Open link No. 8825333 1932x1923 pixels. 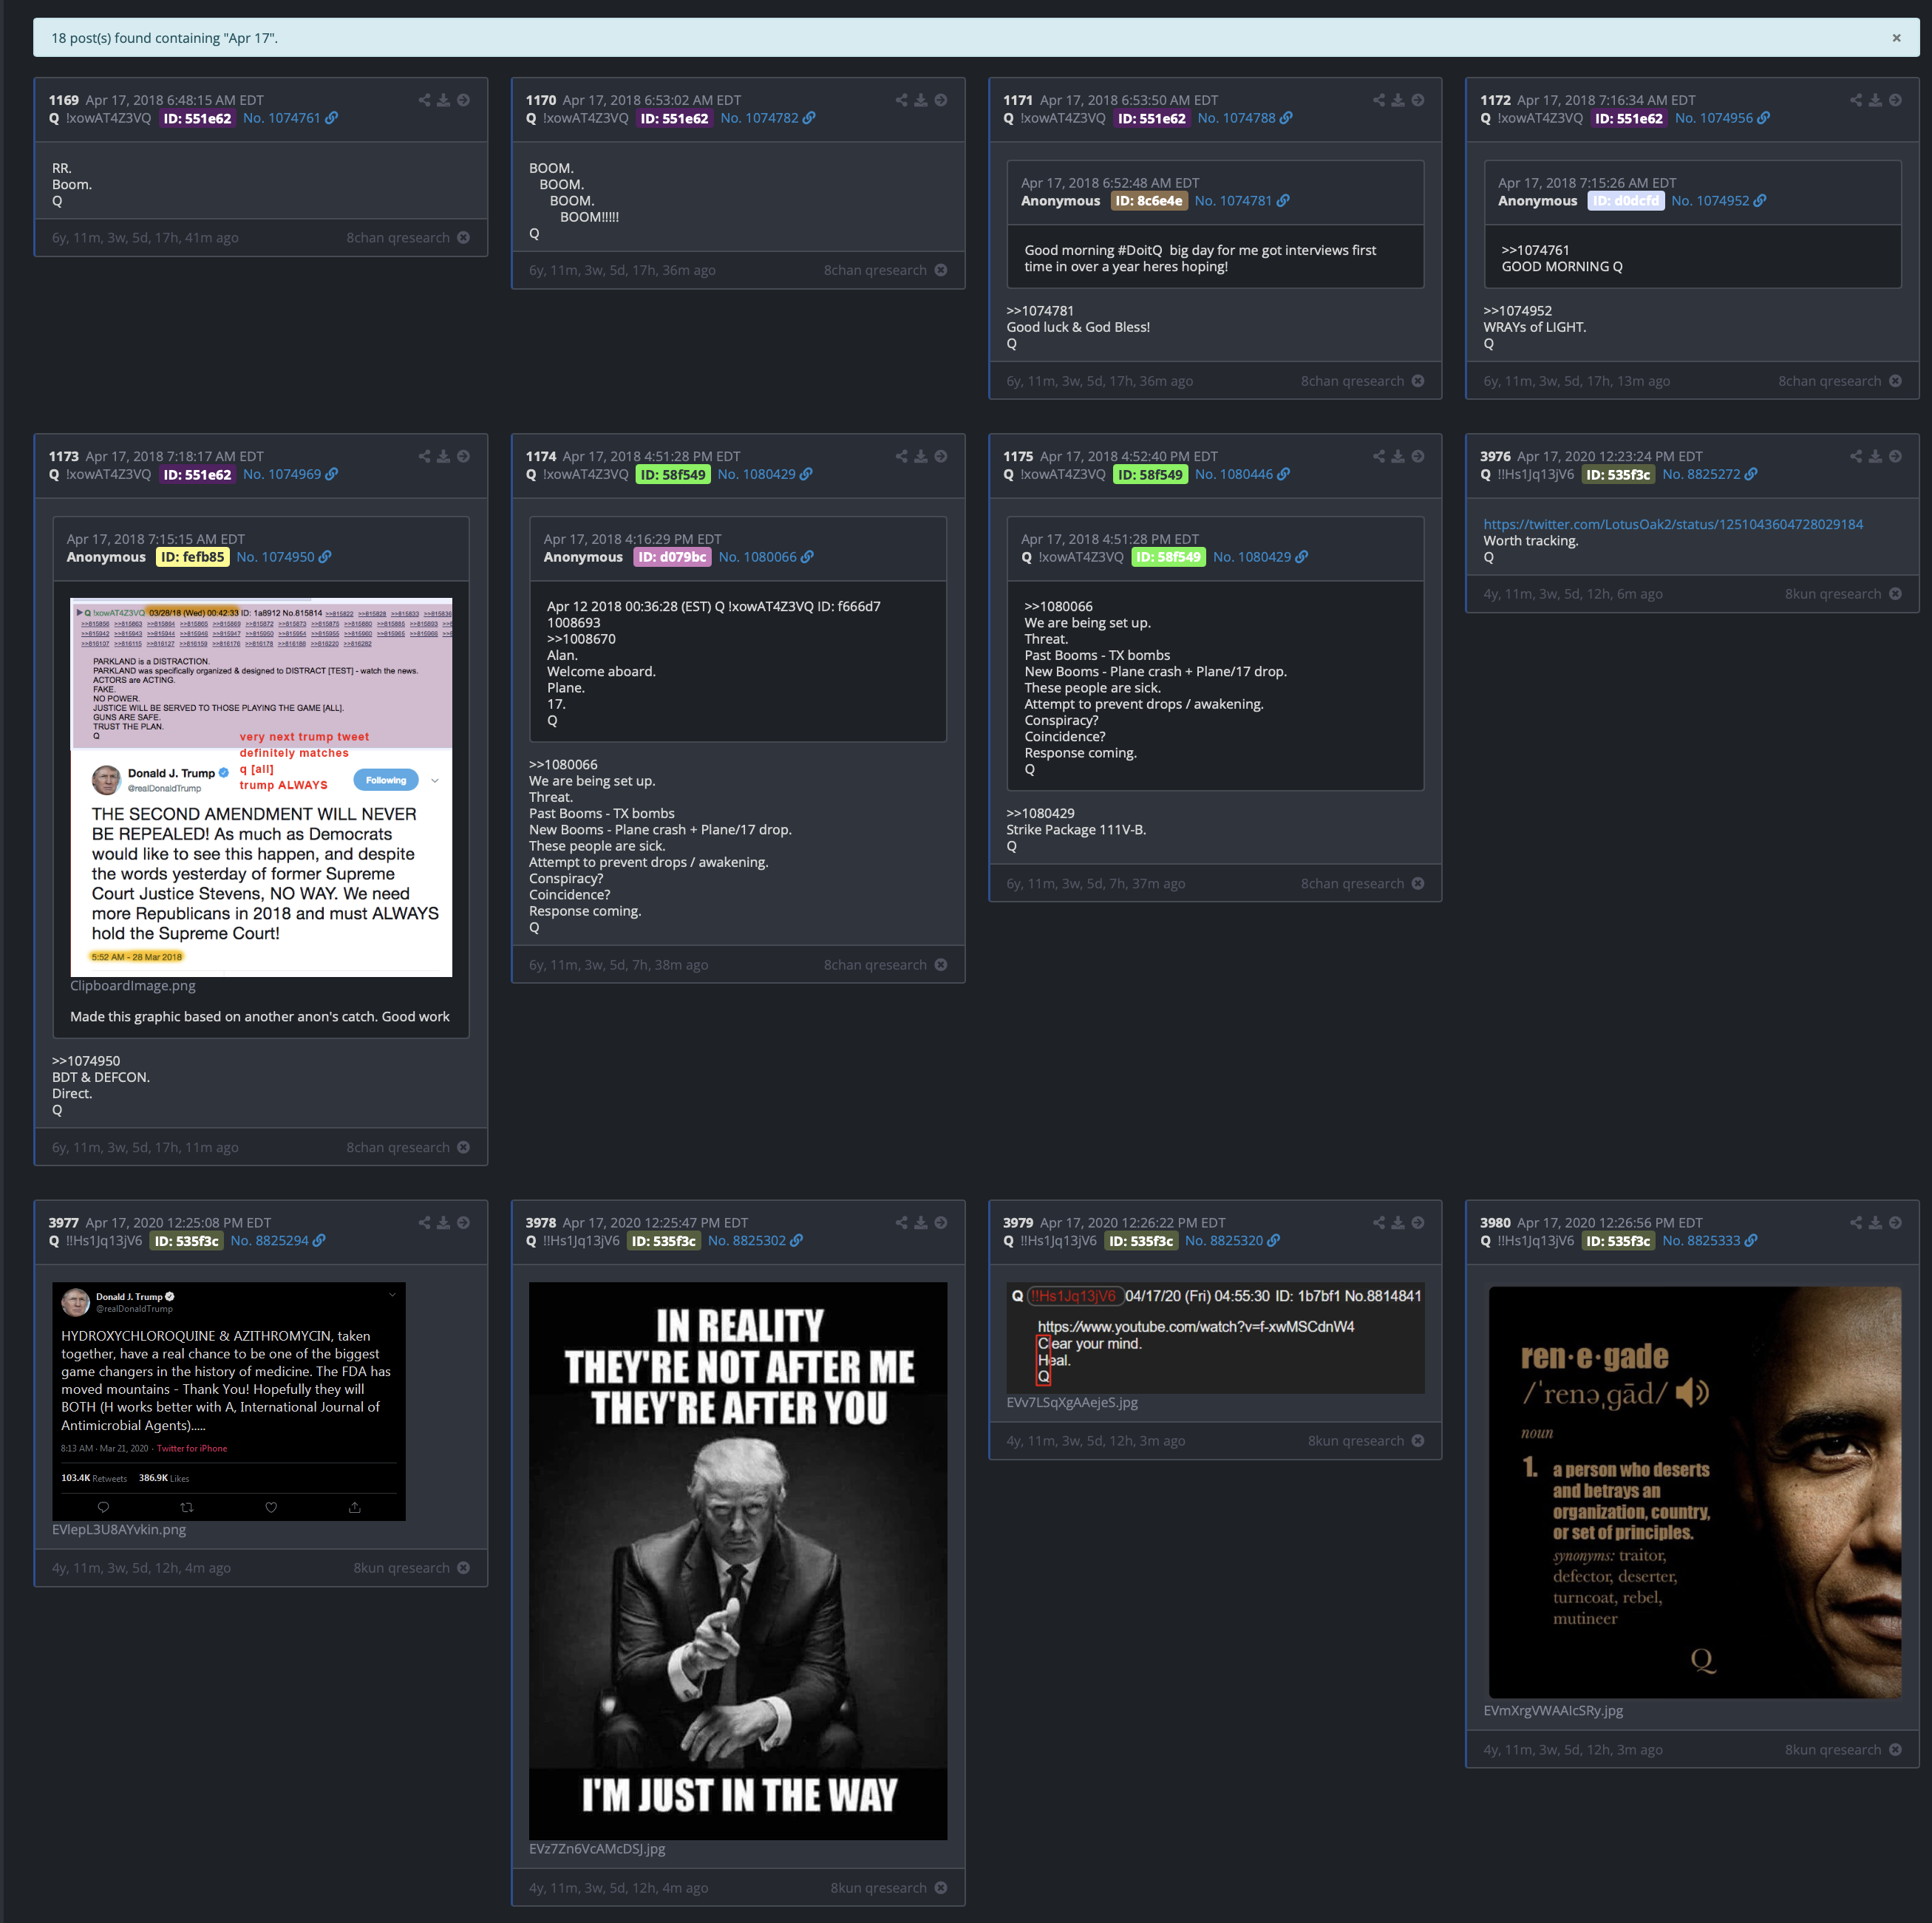[1709, 1240]
